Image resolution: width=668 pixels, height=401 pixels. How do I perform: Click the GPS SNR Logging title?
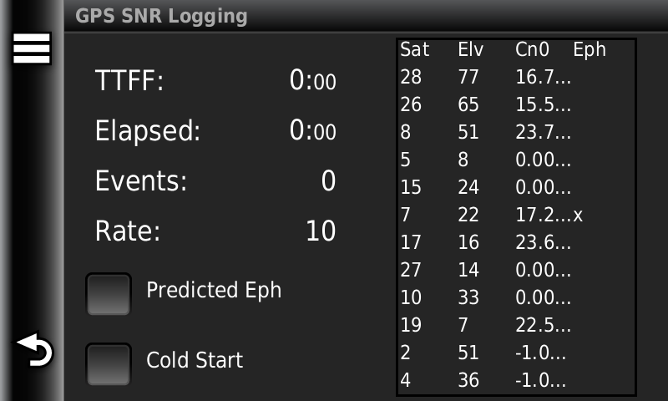tap(161, 16)
